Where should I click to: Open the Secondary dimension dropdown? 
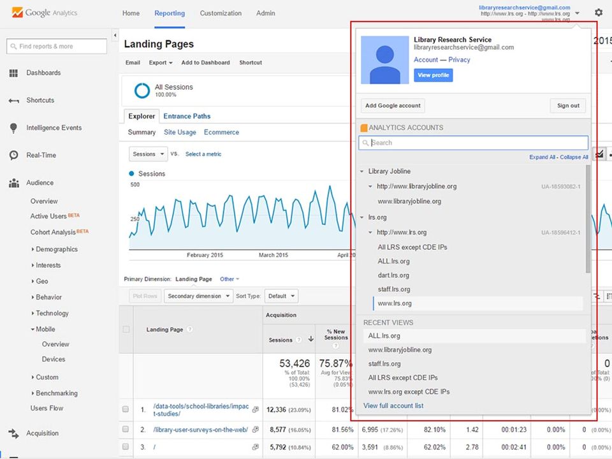tap(199, 296)
